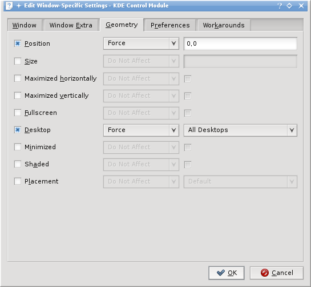Image resolution: width=311 pixels, height=287 pixels.
Task: Uncheck the Desktop checkbox
Action: (x=18, y=130)
